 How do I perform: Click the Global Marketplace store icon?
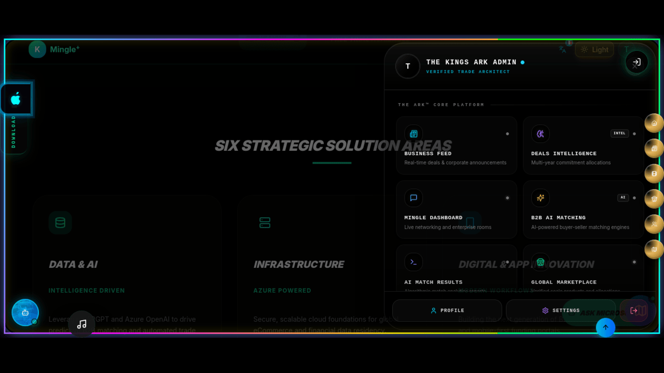(541, 262)
